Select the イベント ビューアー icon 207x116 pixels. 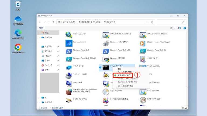point(143,59)
